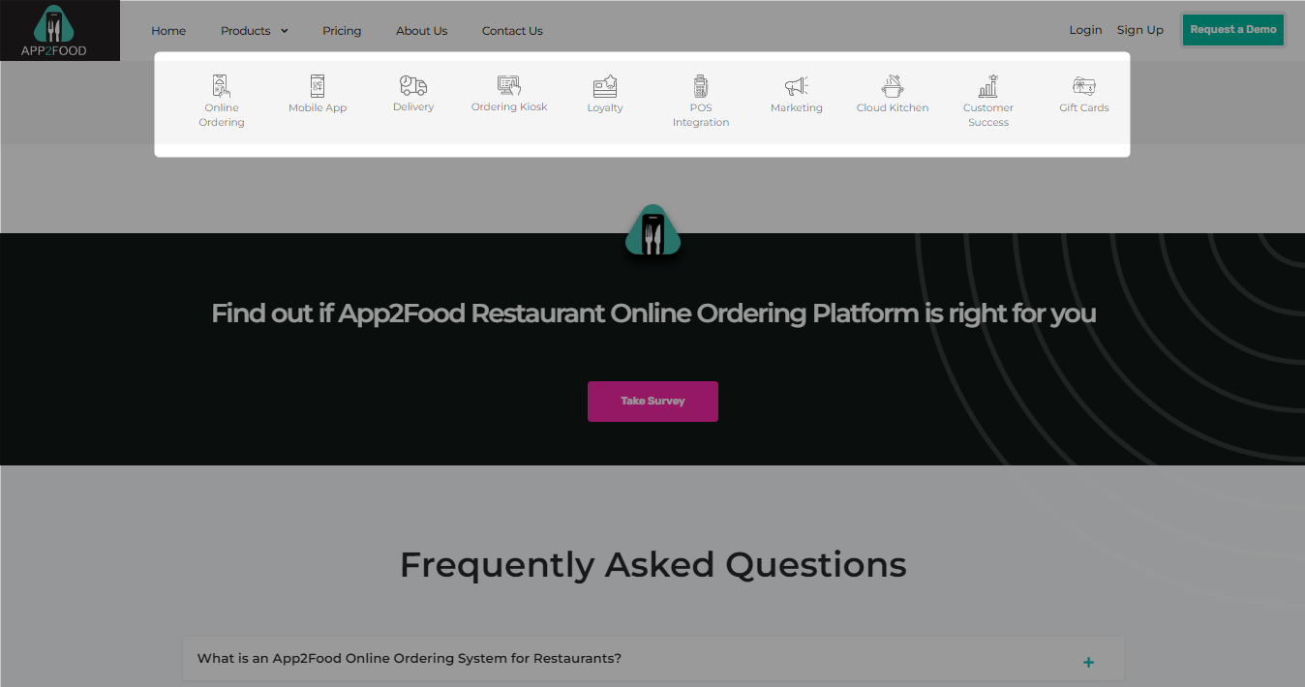Open the Online Ordering product icon
The width and height of the screenshot is (1305, 687).
222,85
